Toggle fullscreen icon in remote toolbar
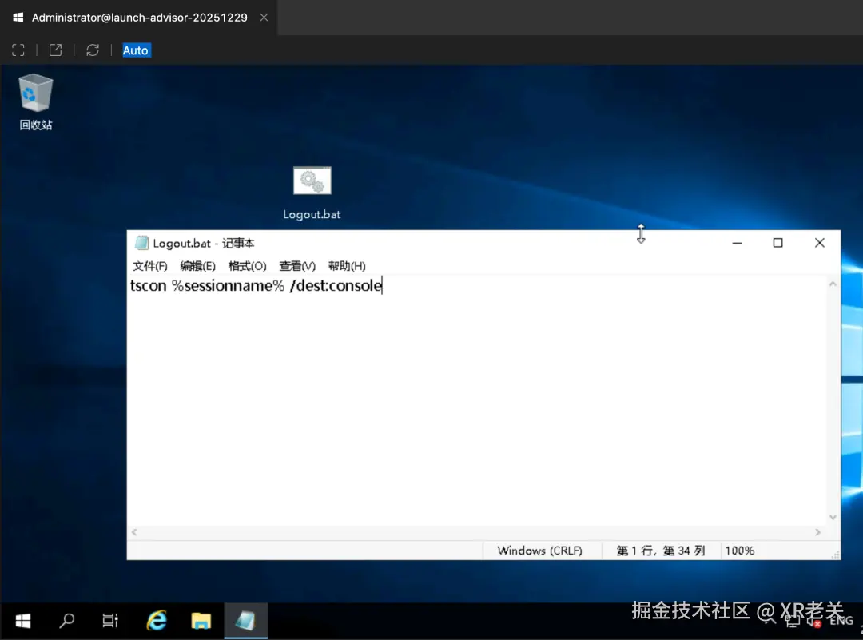863x640 pixels. pyautogui.click(x=18, y=50)
